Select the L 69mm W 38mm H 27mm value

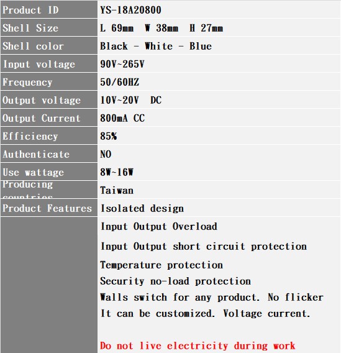tap(161, 28)
